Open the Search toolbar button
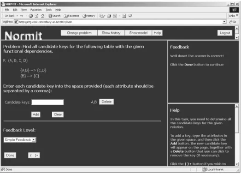The width and height of the screenshot is (241, 174). pyautogui.click(x=54, y=16)
